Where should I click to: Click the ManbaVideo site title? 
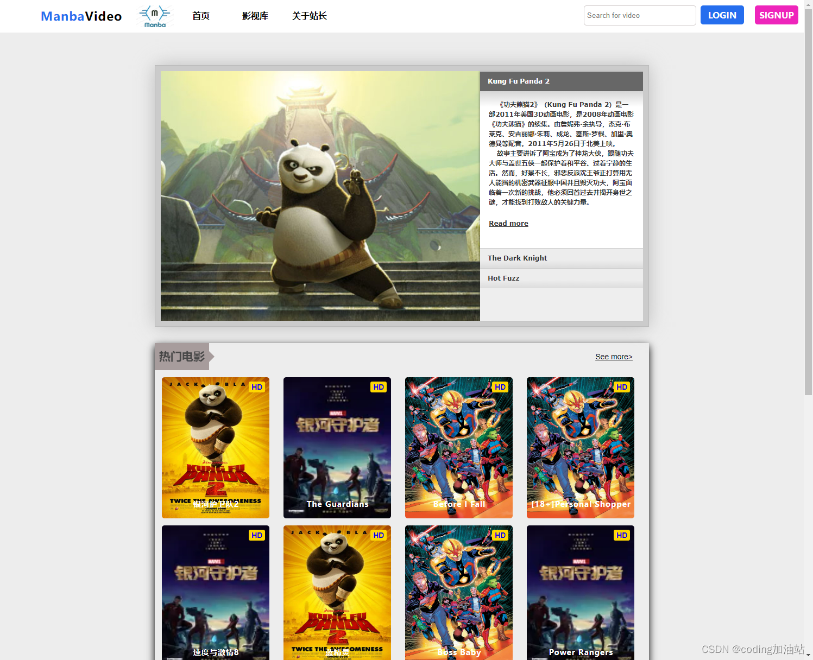coord(81,16)
